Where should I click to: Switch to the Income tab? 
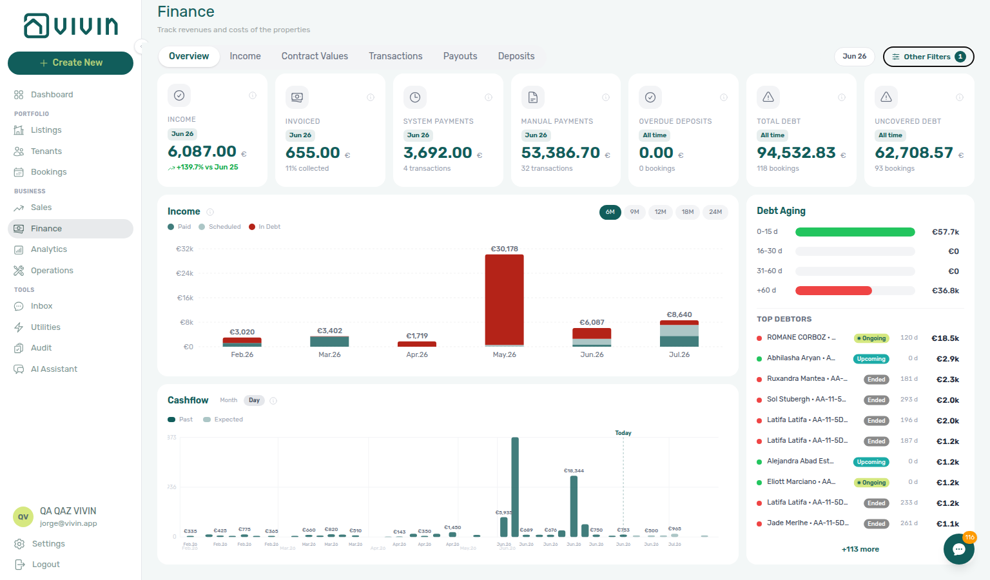[246, 56]
